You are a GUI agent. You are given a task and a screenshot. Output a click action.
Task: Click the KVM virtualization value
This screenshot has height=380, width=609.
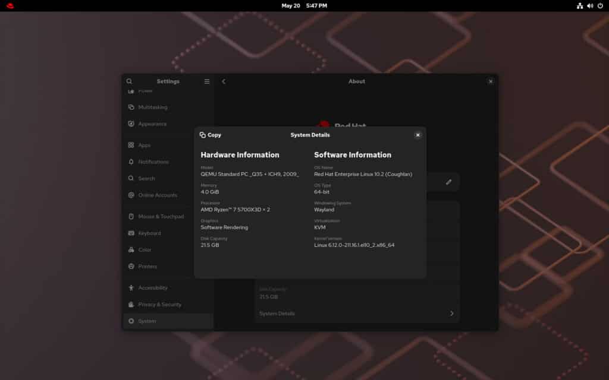(x=319, y=227)
